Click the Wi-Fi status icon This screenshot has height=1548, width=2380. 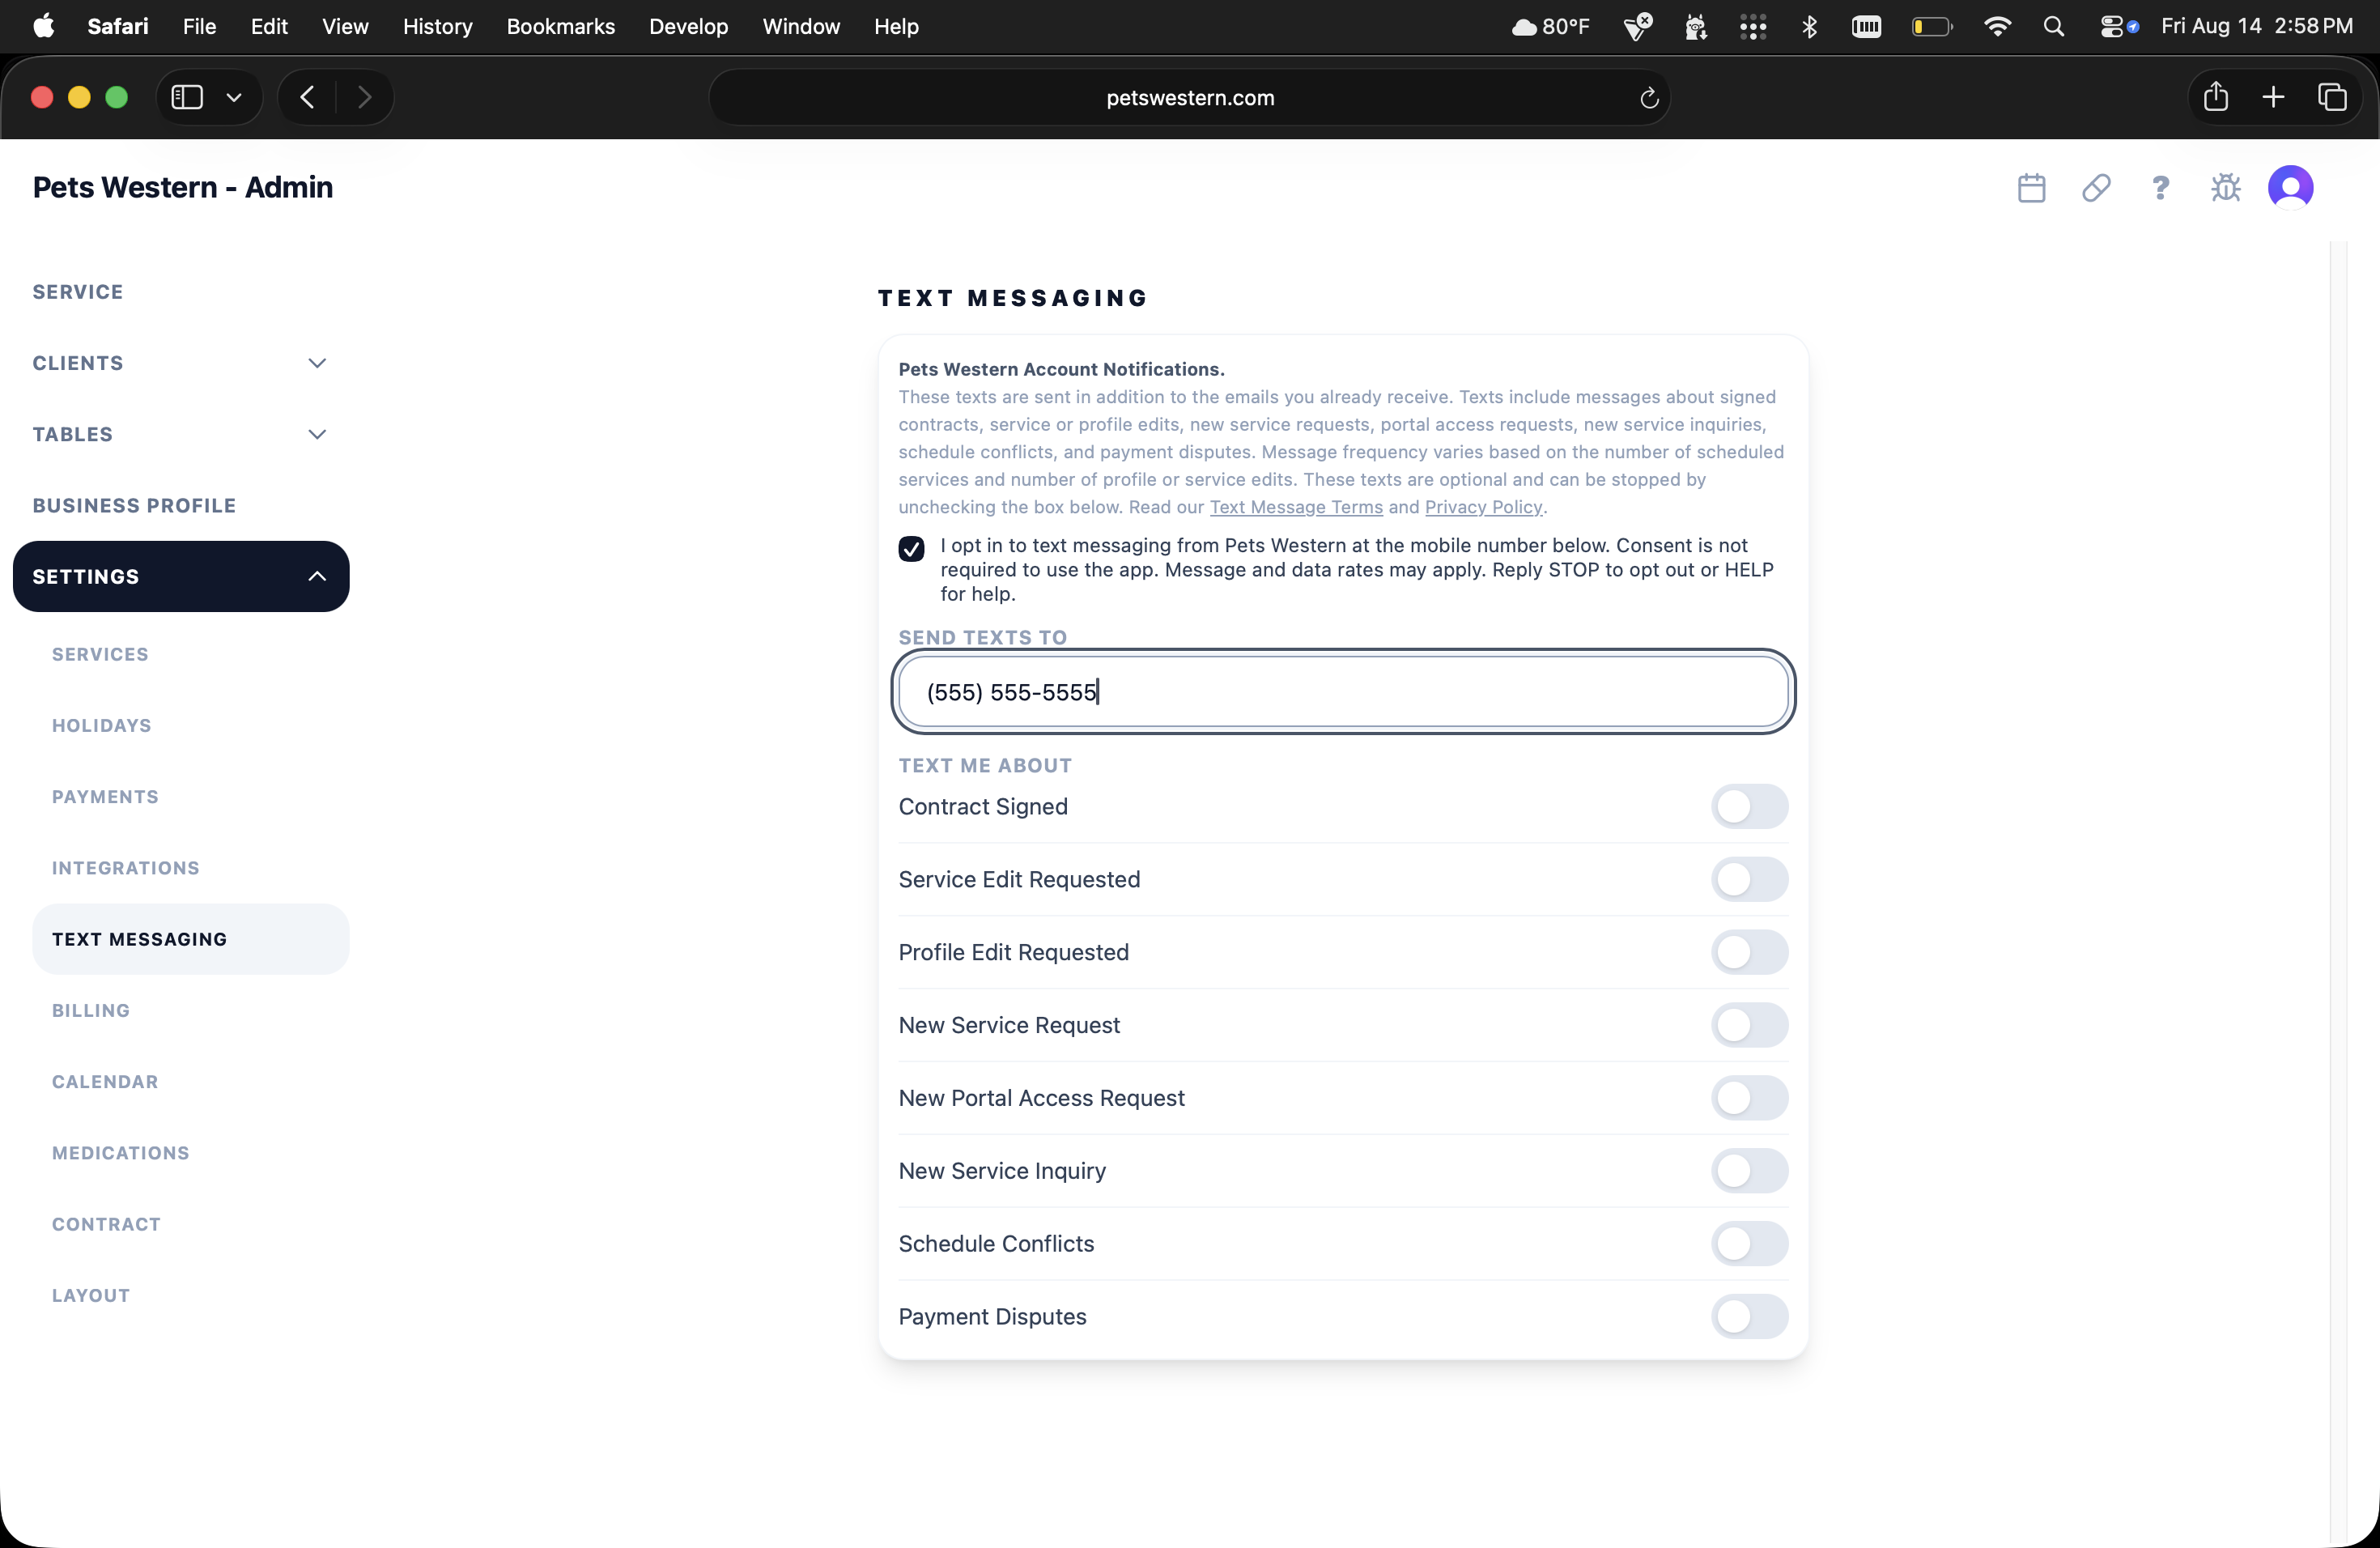(1997, 26)
